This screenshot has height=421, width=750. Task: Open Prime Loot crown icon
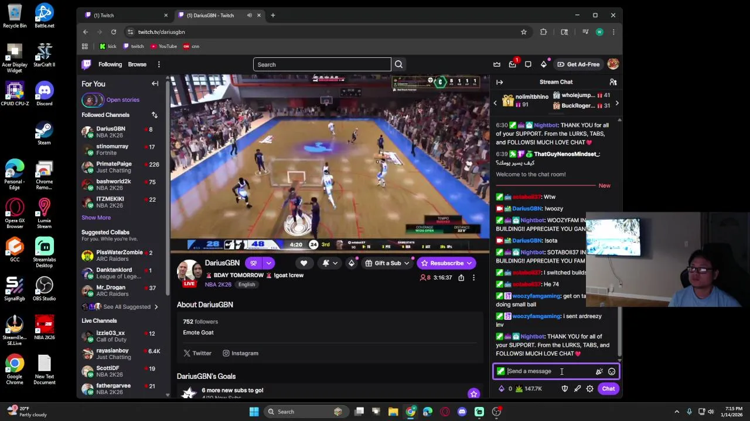coord(497,64)
